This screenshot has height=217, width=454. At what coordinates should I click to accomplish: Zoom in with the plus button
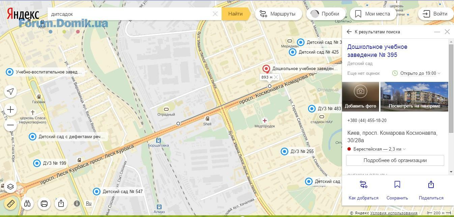click(10, 110)
